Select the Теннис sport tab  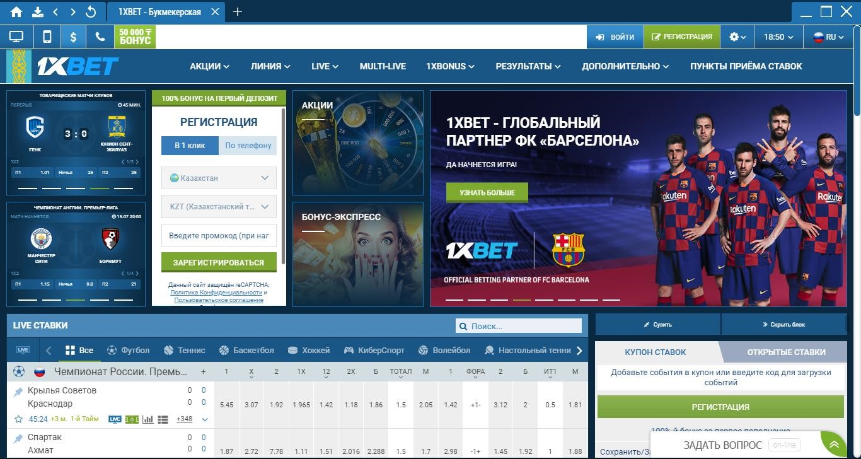pyautogui.click(x=184, y=351)
